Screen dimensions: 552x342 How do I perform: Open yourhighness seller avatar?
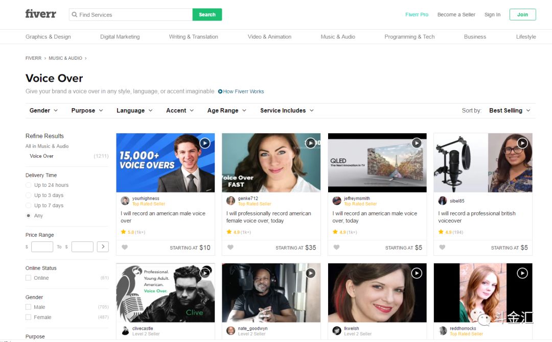point(125,201)
